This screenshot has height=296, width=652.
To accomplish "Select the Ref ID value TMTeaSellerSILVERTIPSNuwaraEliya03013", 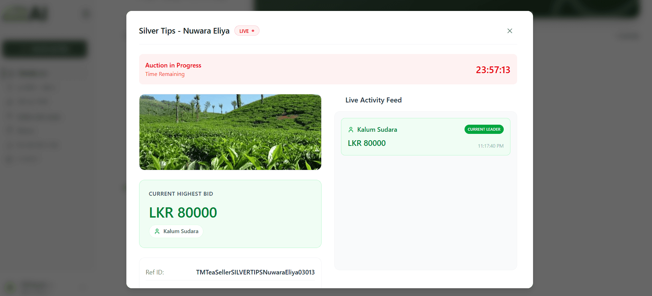I will [255, 272].
